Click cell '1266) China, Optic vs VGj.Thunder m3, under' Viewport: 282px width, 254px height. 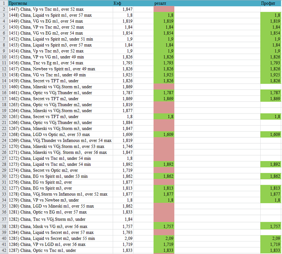tap(60, 122)
